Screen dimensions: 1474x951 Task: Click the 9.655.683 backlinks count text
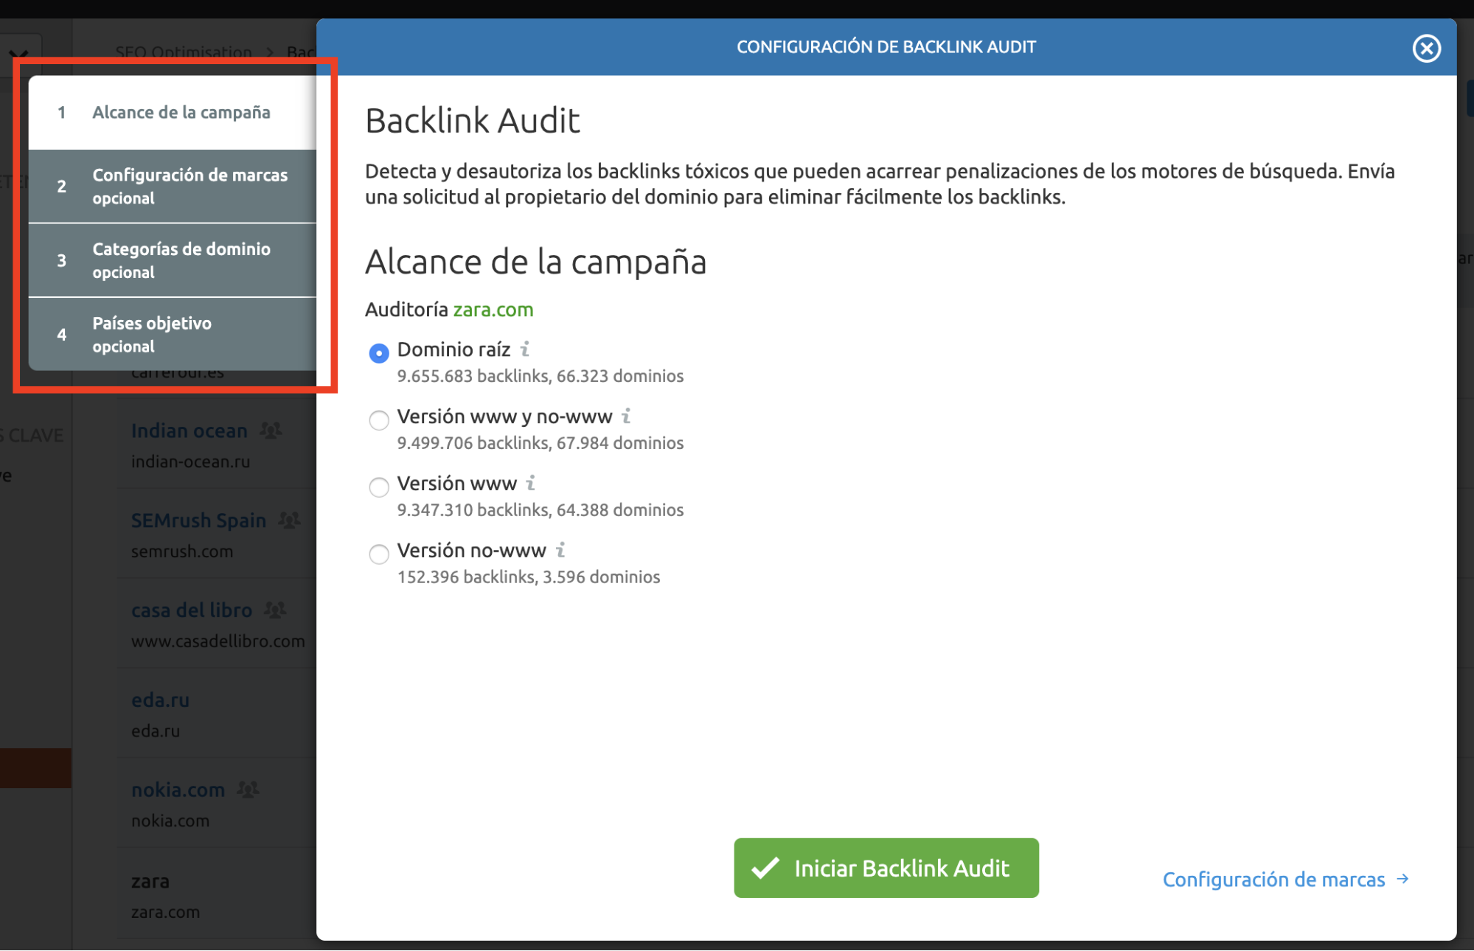(x=473, y=376)
